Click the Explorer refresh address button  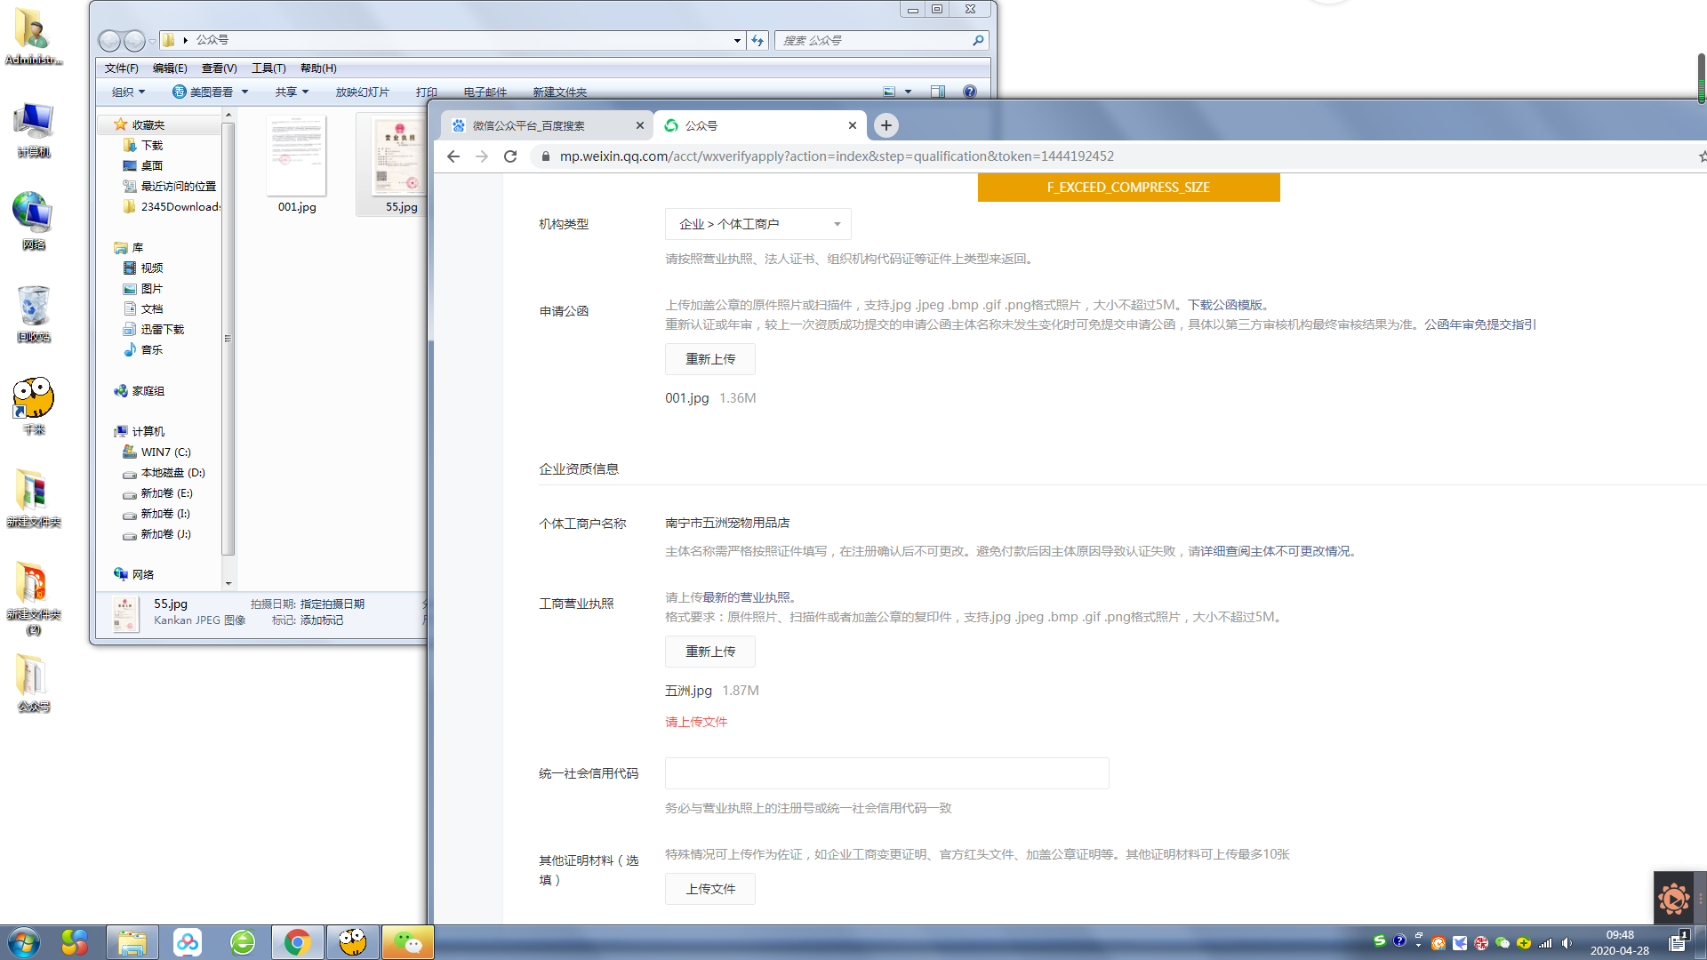[x=757, y=40]
